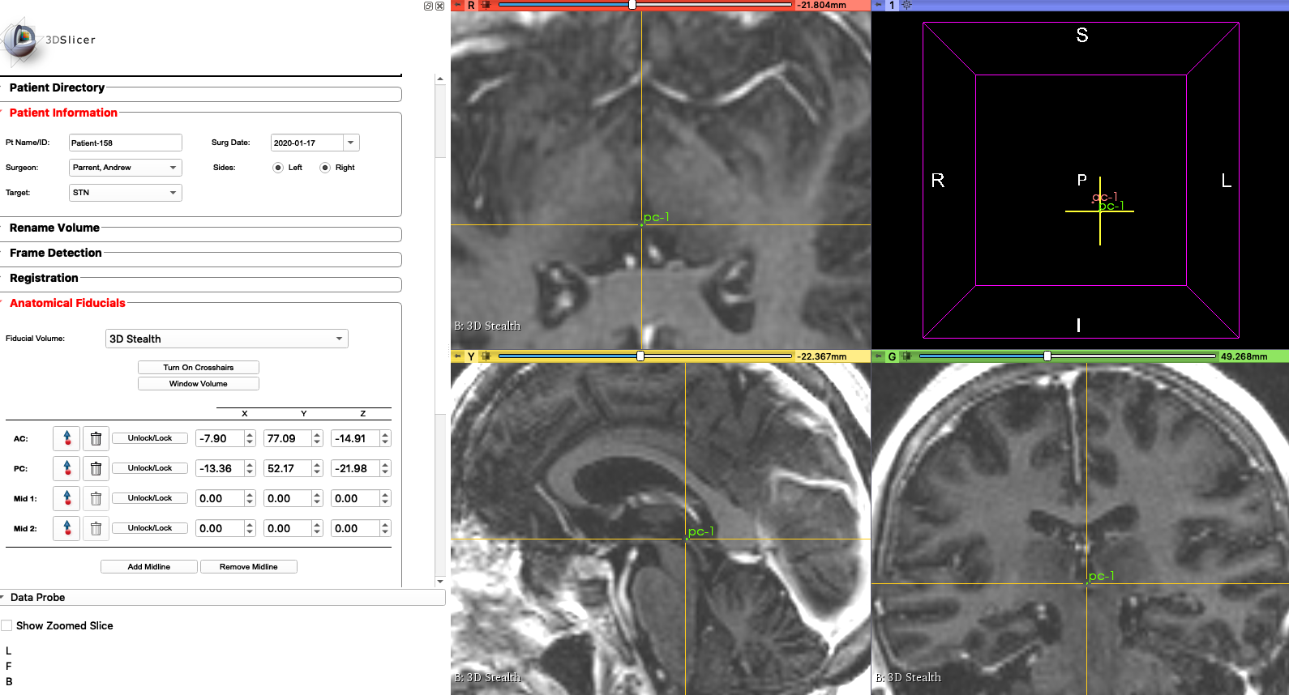Expand the Registration section
1289x695 pixels.
click(44, 278)
